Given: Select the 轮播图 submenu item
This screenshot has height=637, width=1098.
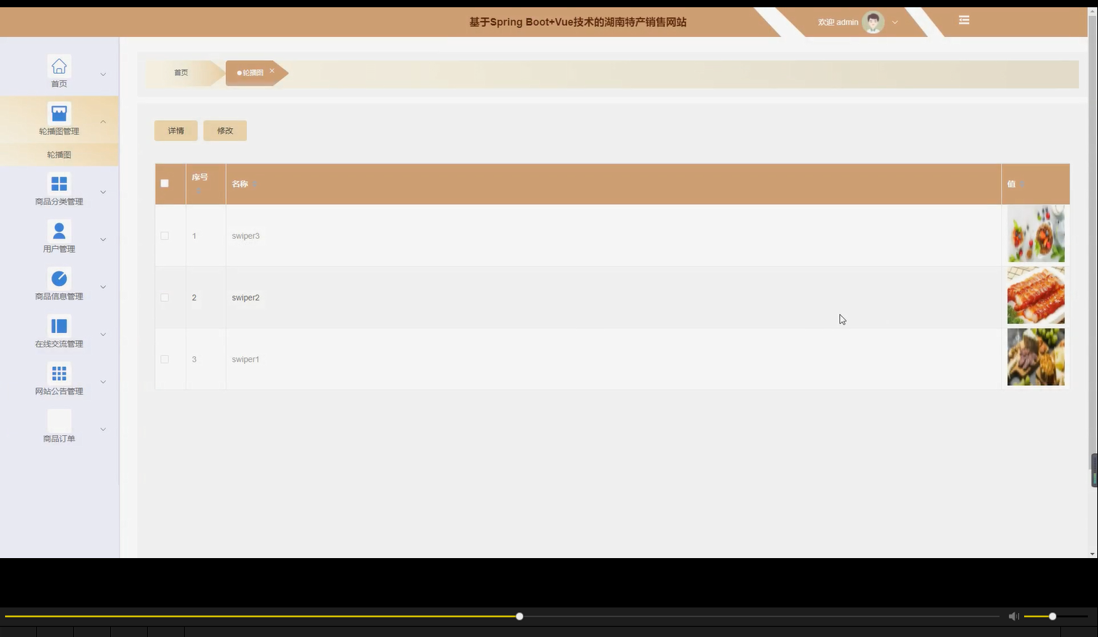Looking at the screenshot, I should [x=59, y=155].
